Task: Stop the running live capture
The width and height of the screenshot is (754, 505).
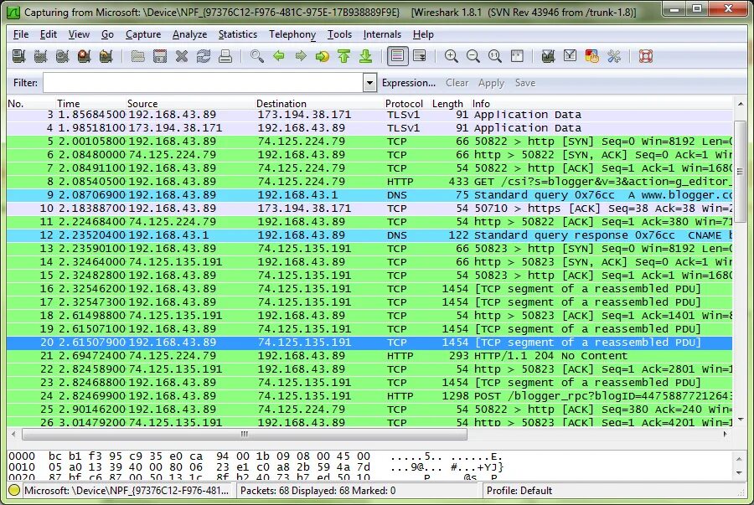Action: 84,56
